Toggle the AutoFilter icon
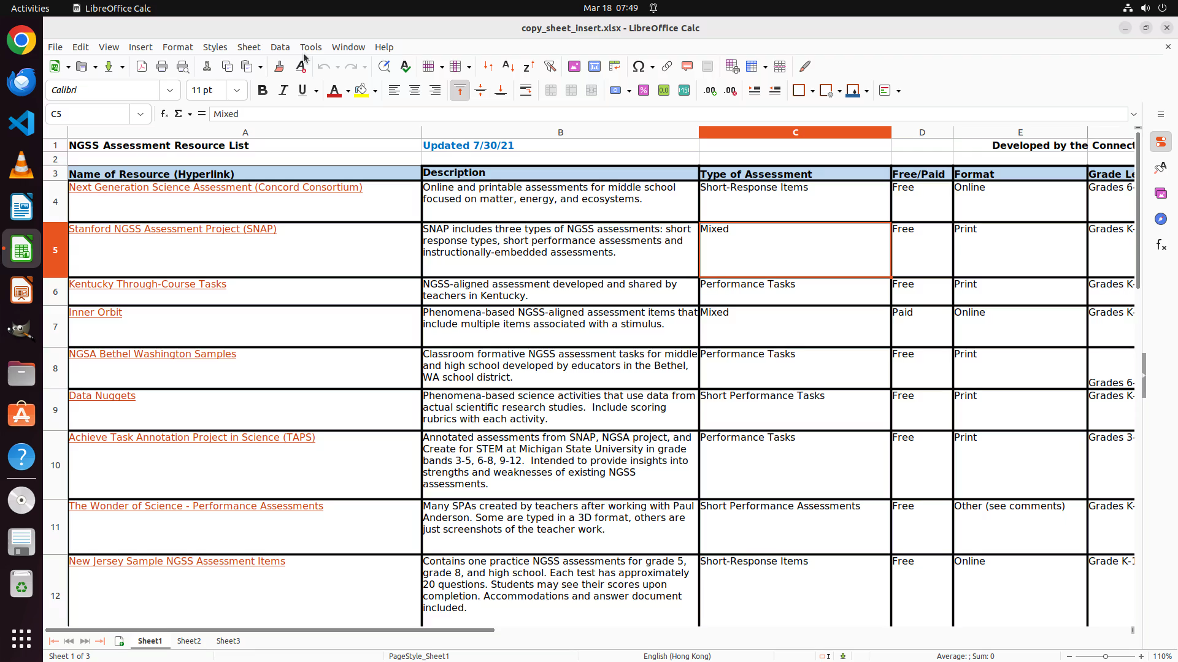This screenshot has height=662, width=1178. 550,66
